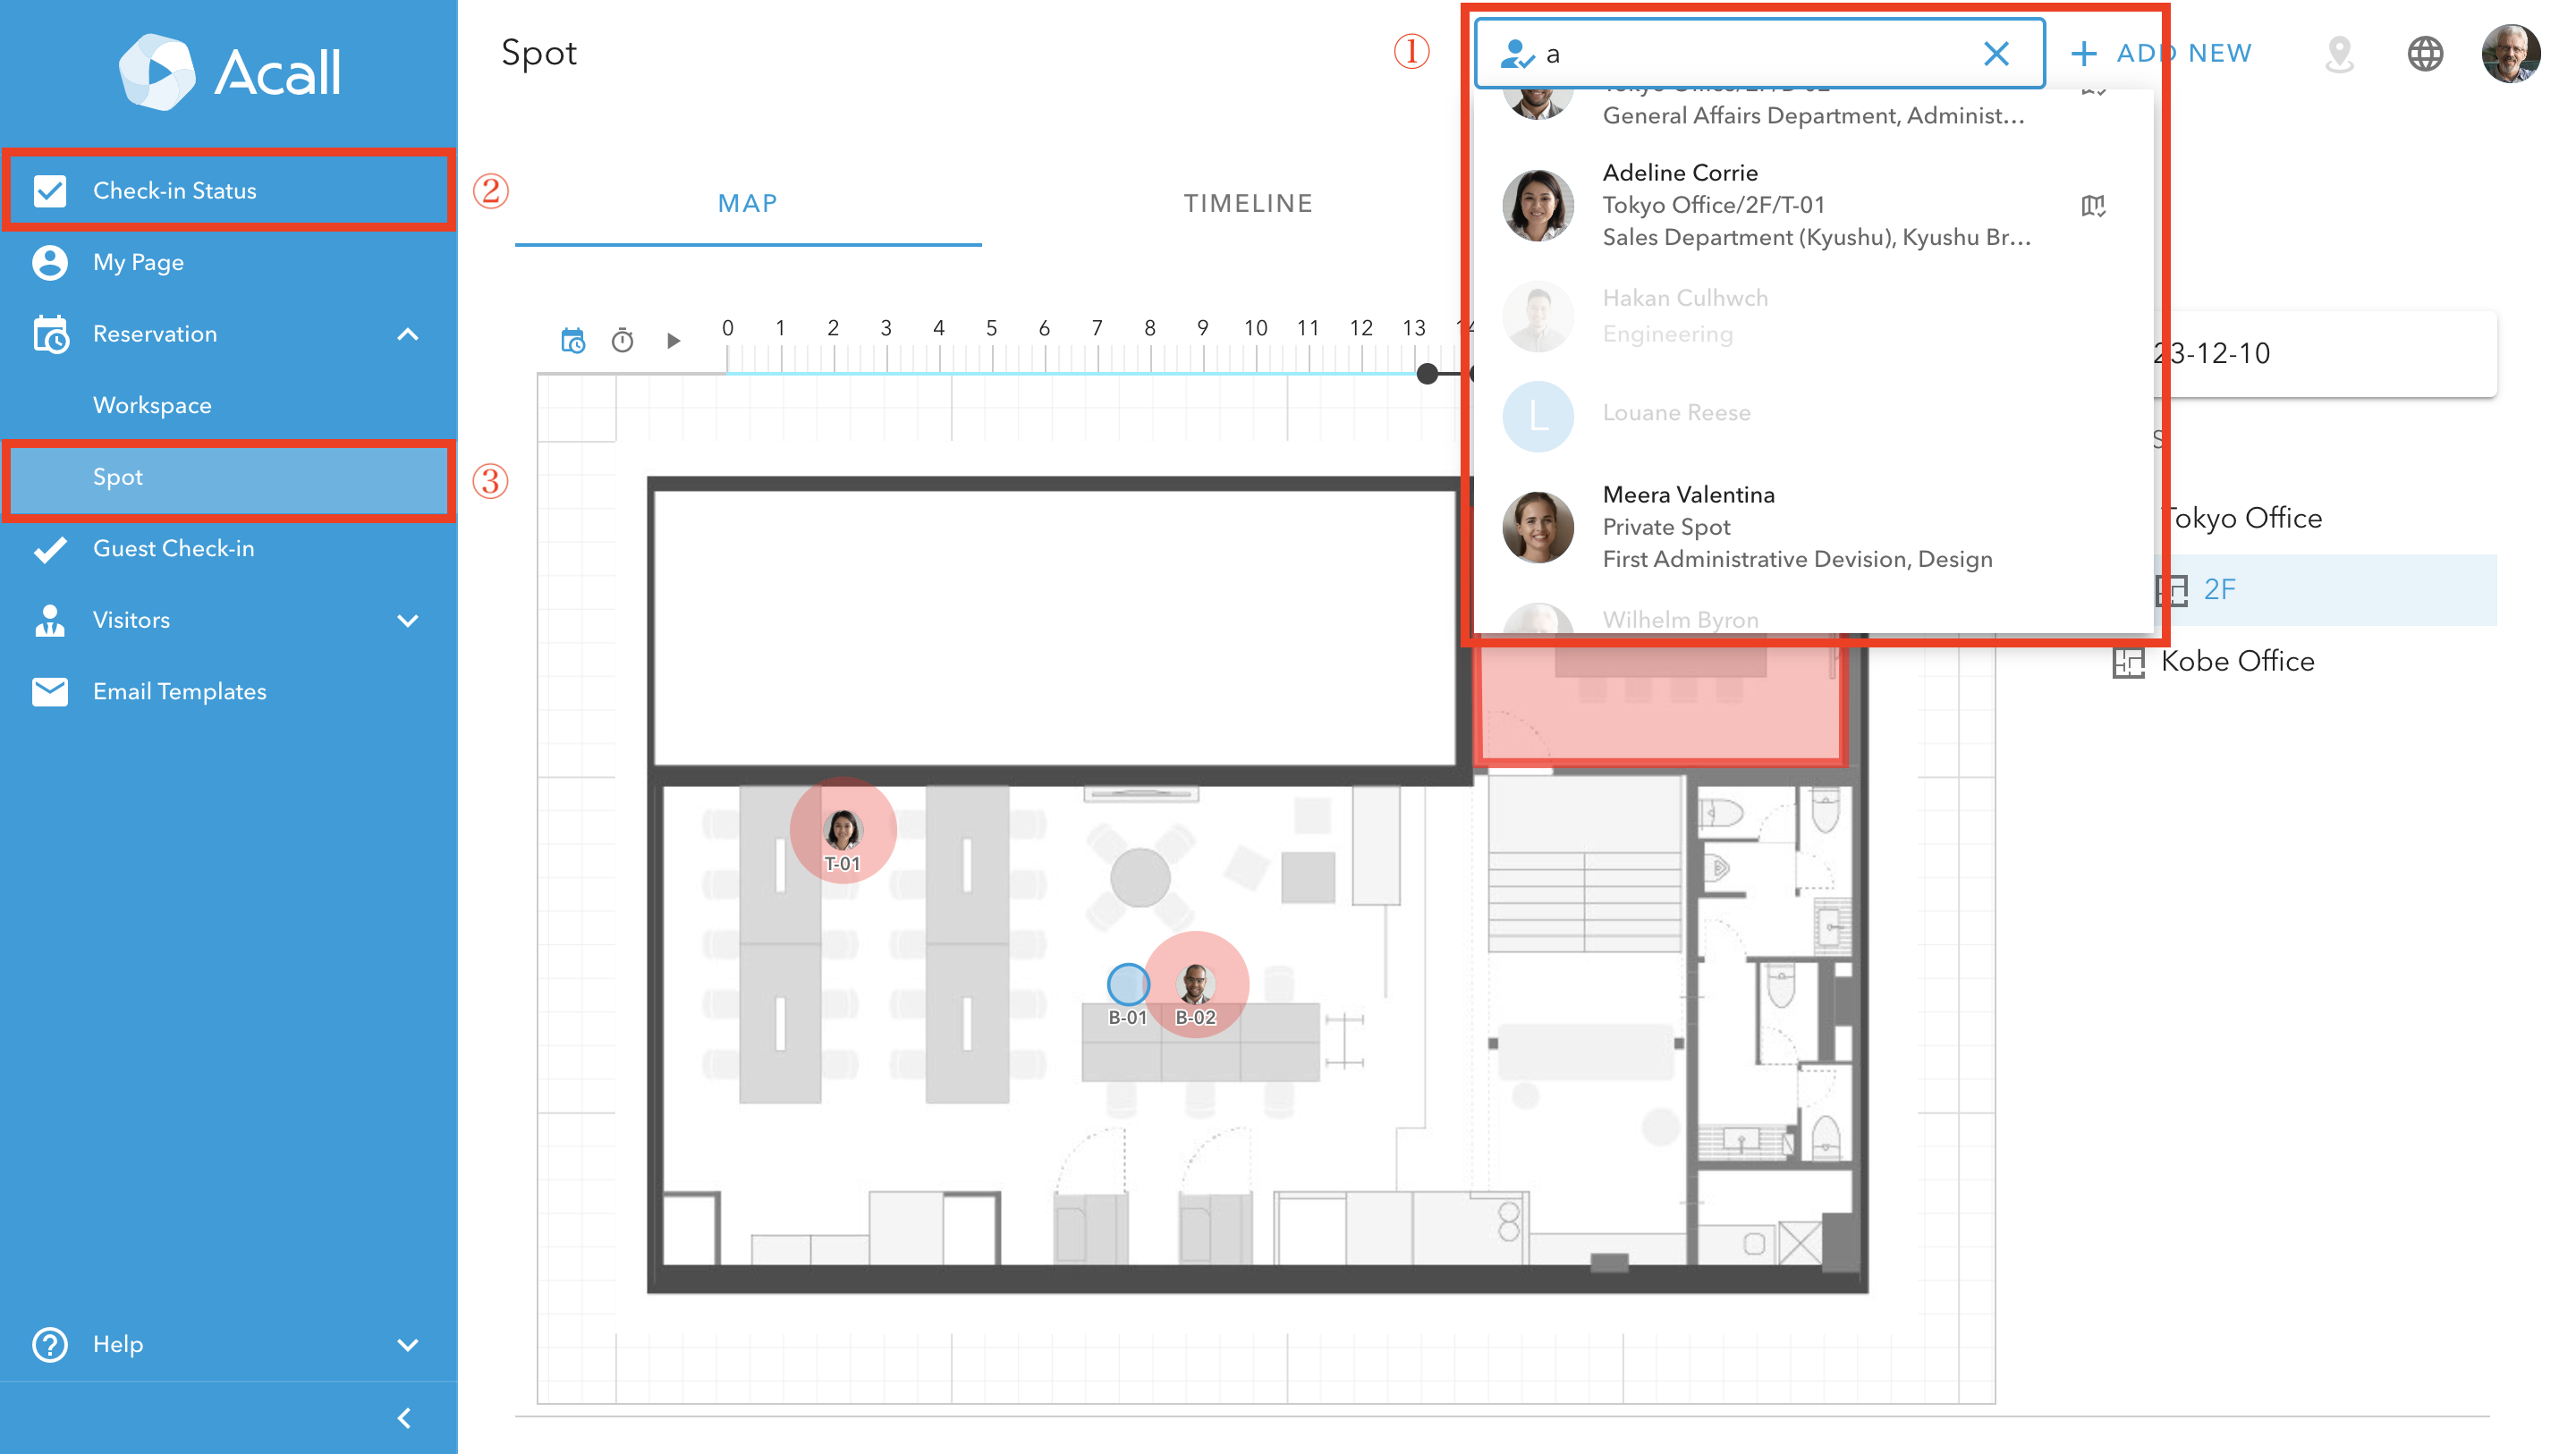Image resolution: width=2576 pixels, height=1454 pixels.
Task: Click Meera Valentina's avatar photo
Action: tap(1538, 527)
